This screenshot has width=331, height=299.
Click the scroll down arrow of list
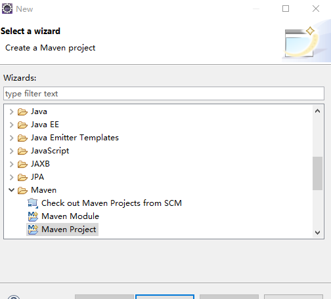click(317, 233)
